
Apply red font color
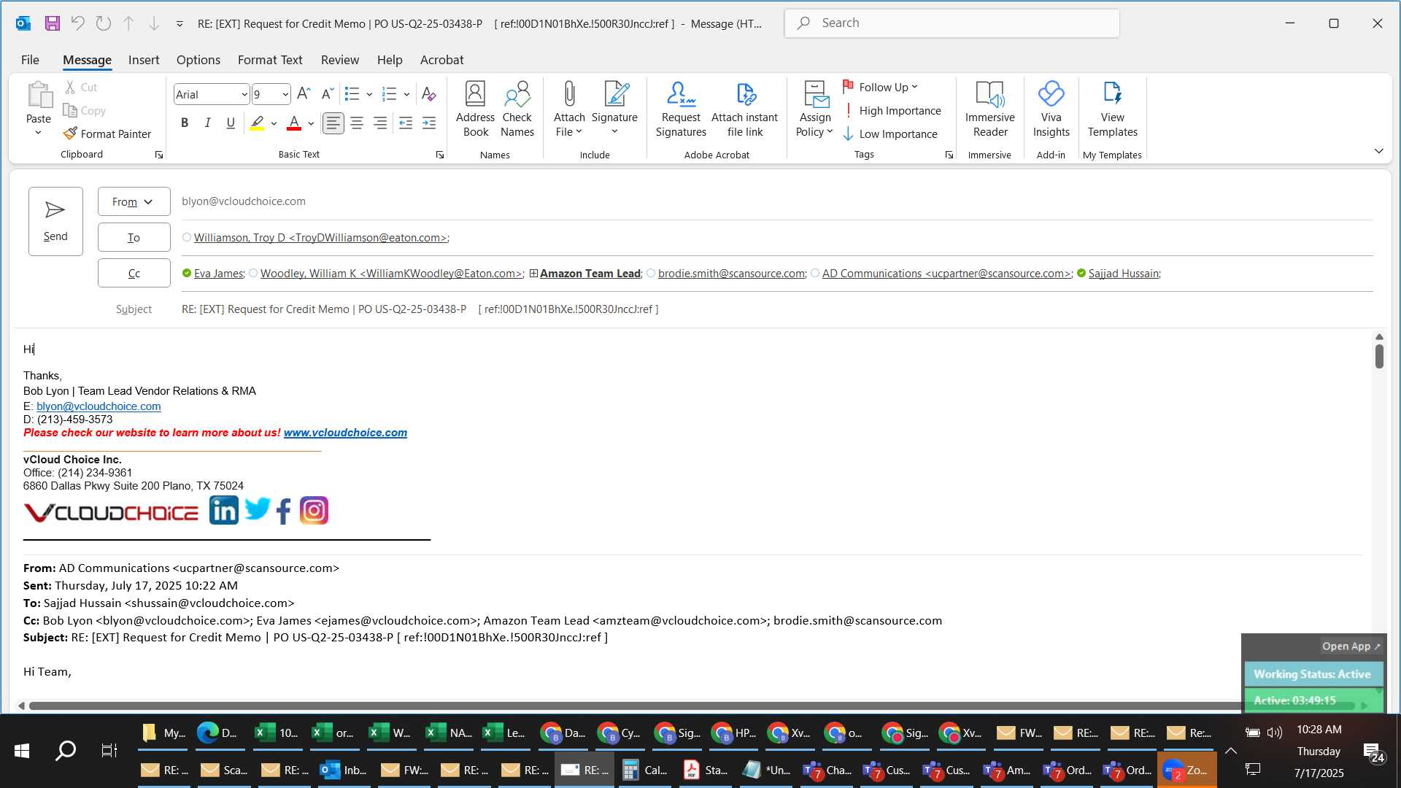294,123
